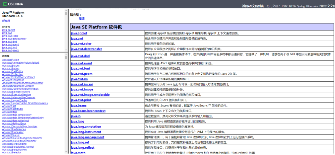Open AbstractAction class link
This screenshot has width=335, height=155.
(x=10, y=60)
